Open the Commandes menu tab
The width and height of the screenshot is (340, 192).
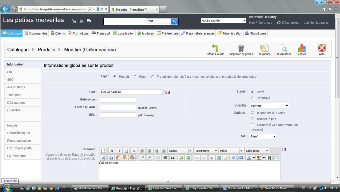pos(36,33)
